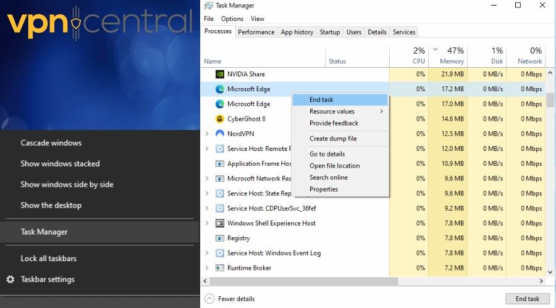Click the Registry process icon
The image size is (556, 308).
click(220, 238)
